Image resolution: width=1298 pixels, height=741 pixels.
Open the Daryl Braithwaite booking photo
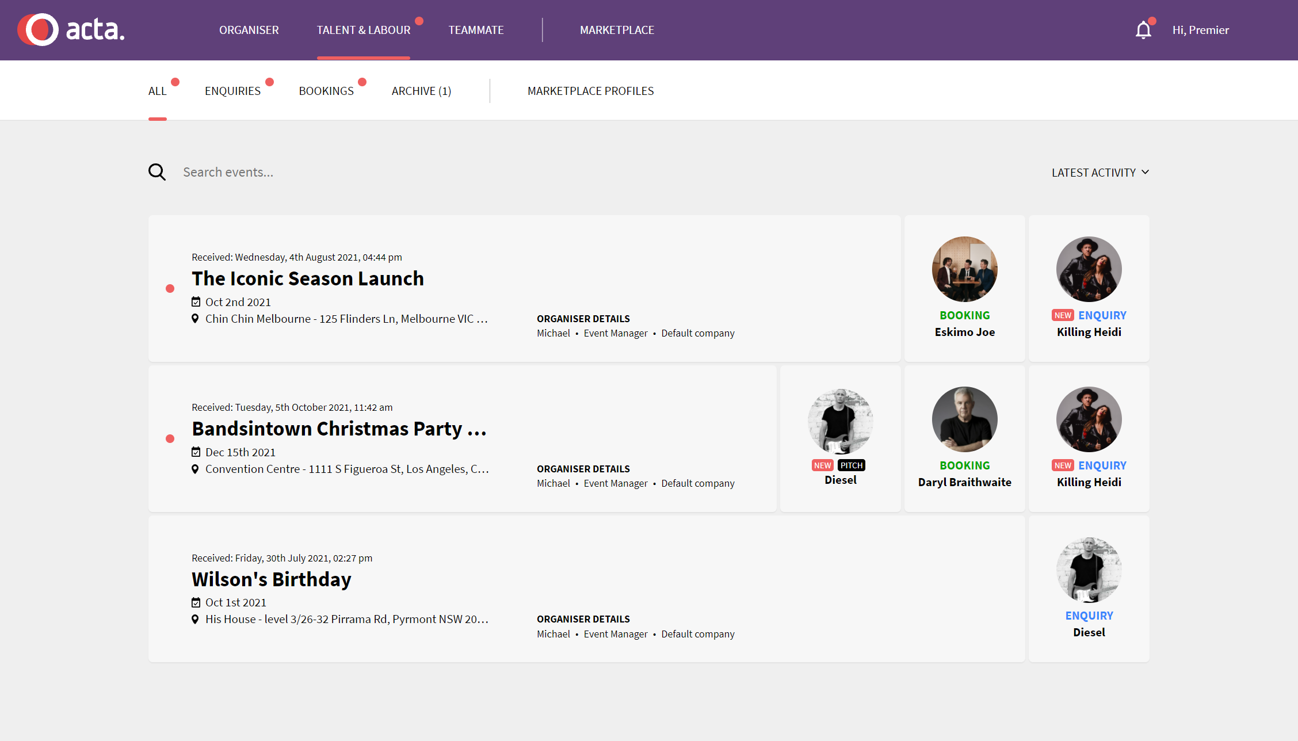click(x=965, y=419)
